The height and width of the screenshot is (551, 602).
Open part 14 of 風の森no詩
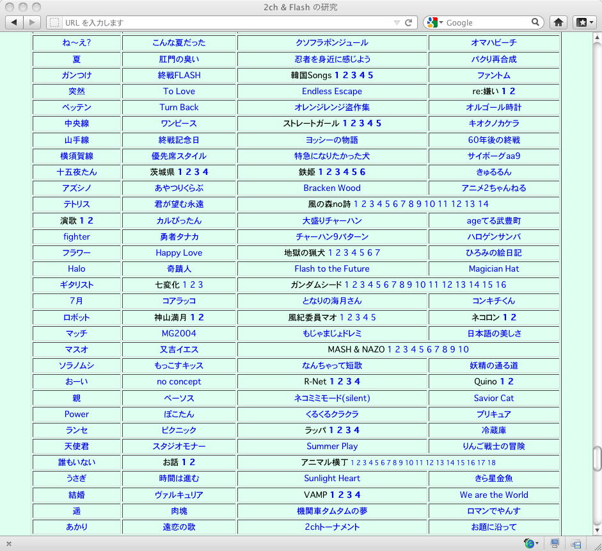(484, 204)
